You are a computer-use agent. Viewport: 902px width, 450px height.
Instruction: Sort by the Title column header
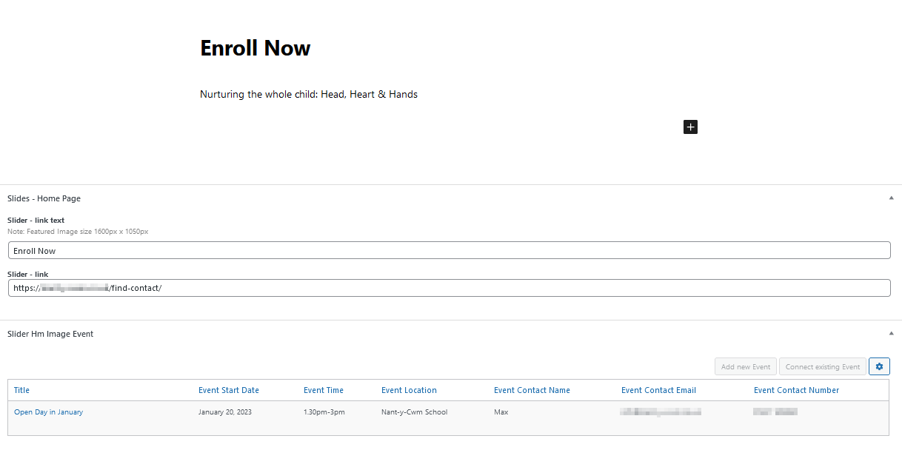(x=21, y=390)
